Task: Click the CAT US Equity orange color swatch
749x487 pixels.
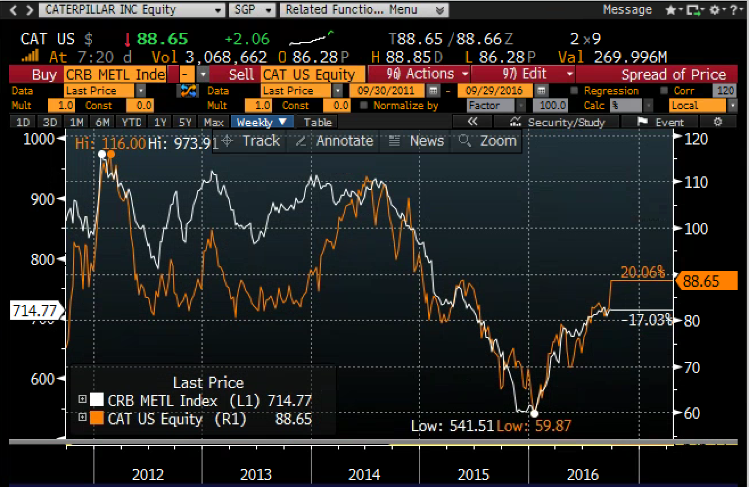Action: pos(97,419)
